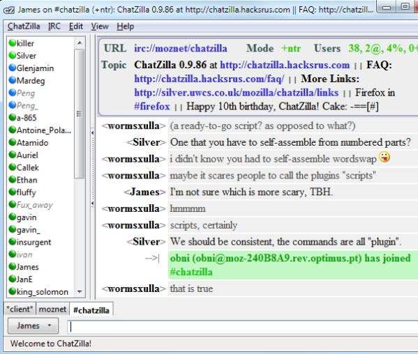Open the James nickname dropdown button

pos(33,326)
